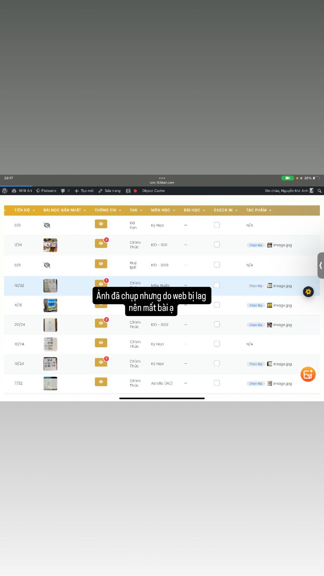This screenshot has height=576, width=324.
Task: Select Acrylic (AC) subject text
Action: 162,383
